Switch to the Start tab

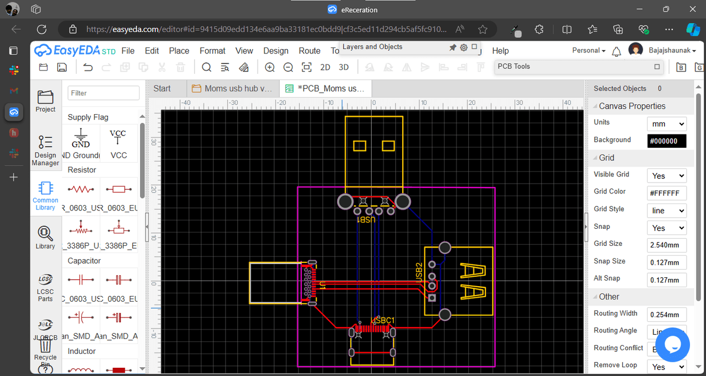coord(162,88)
